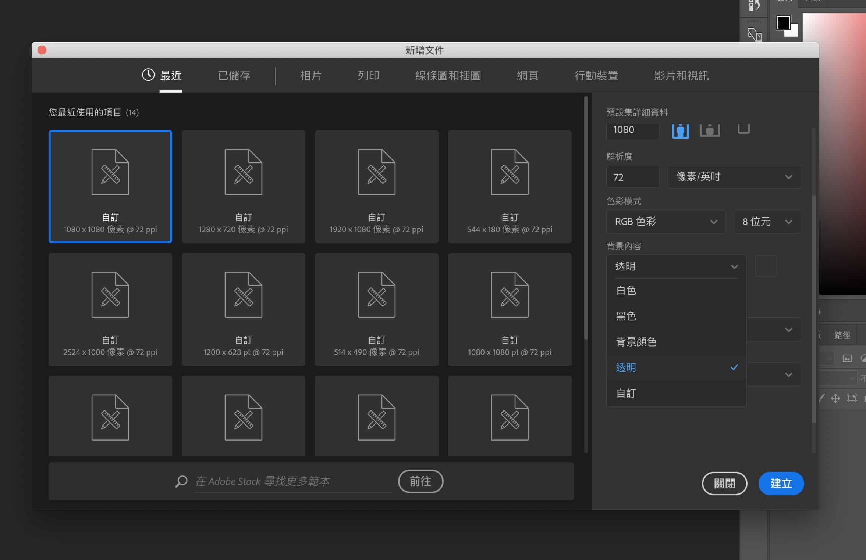Open the 行動裝置 presets tab
This screenshot has width=866, height=560.
[596, 75]
